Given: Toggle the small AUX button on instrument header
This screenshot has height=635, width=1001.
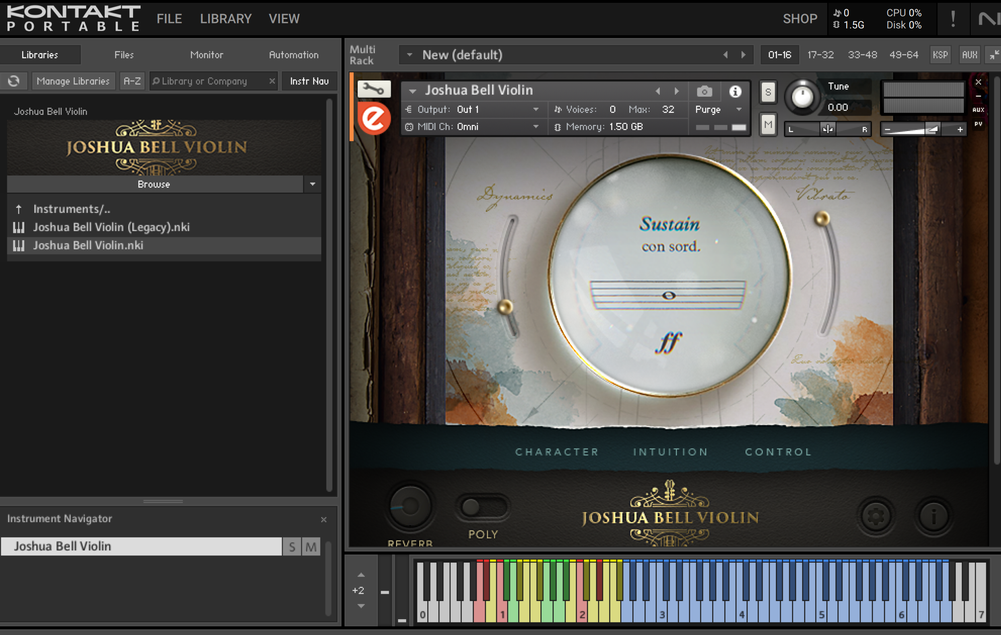Looking at the screenshot, I should point(978,110).
